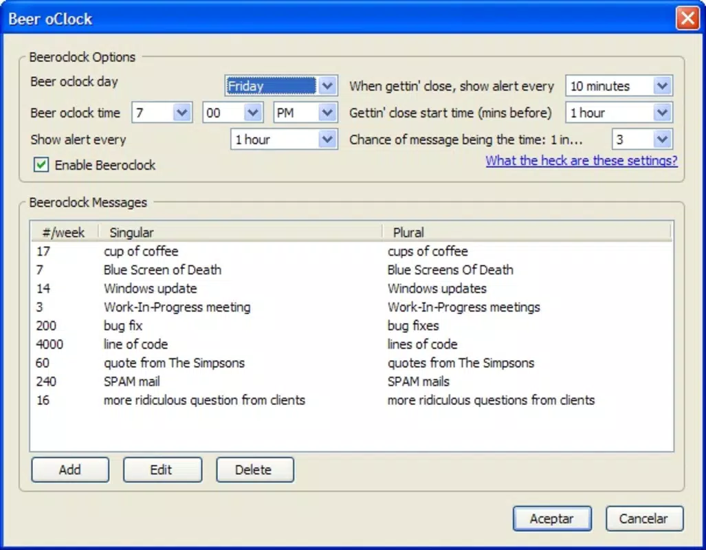The height and width of the screenshot is (550, 706).
Task: Select the Blue Screen of Death row
Action: [x=352, y=269]
